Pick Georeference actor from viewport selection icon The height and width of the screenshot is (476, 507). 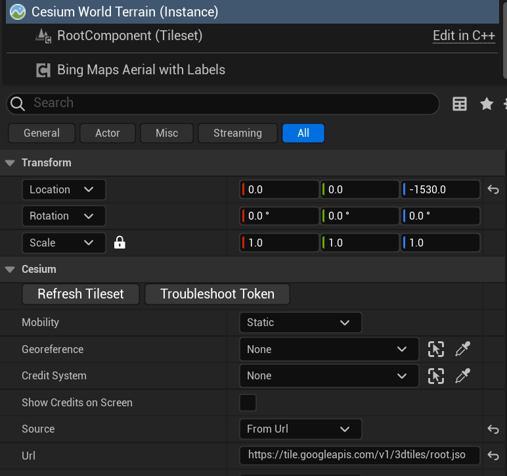pyautogui.click(x=436, y=349)
